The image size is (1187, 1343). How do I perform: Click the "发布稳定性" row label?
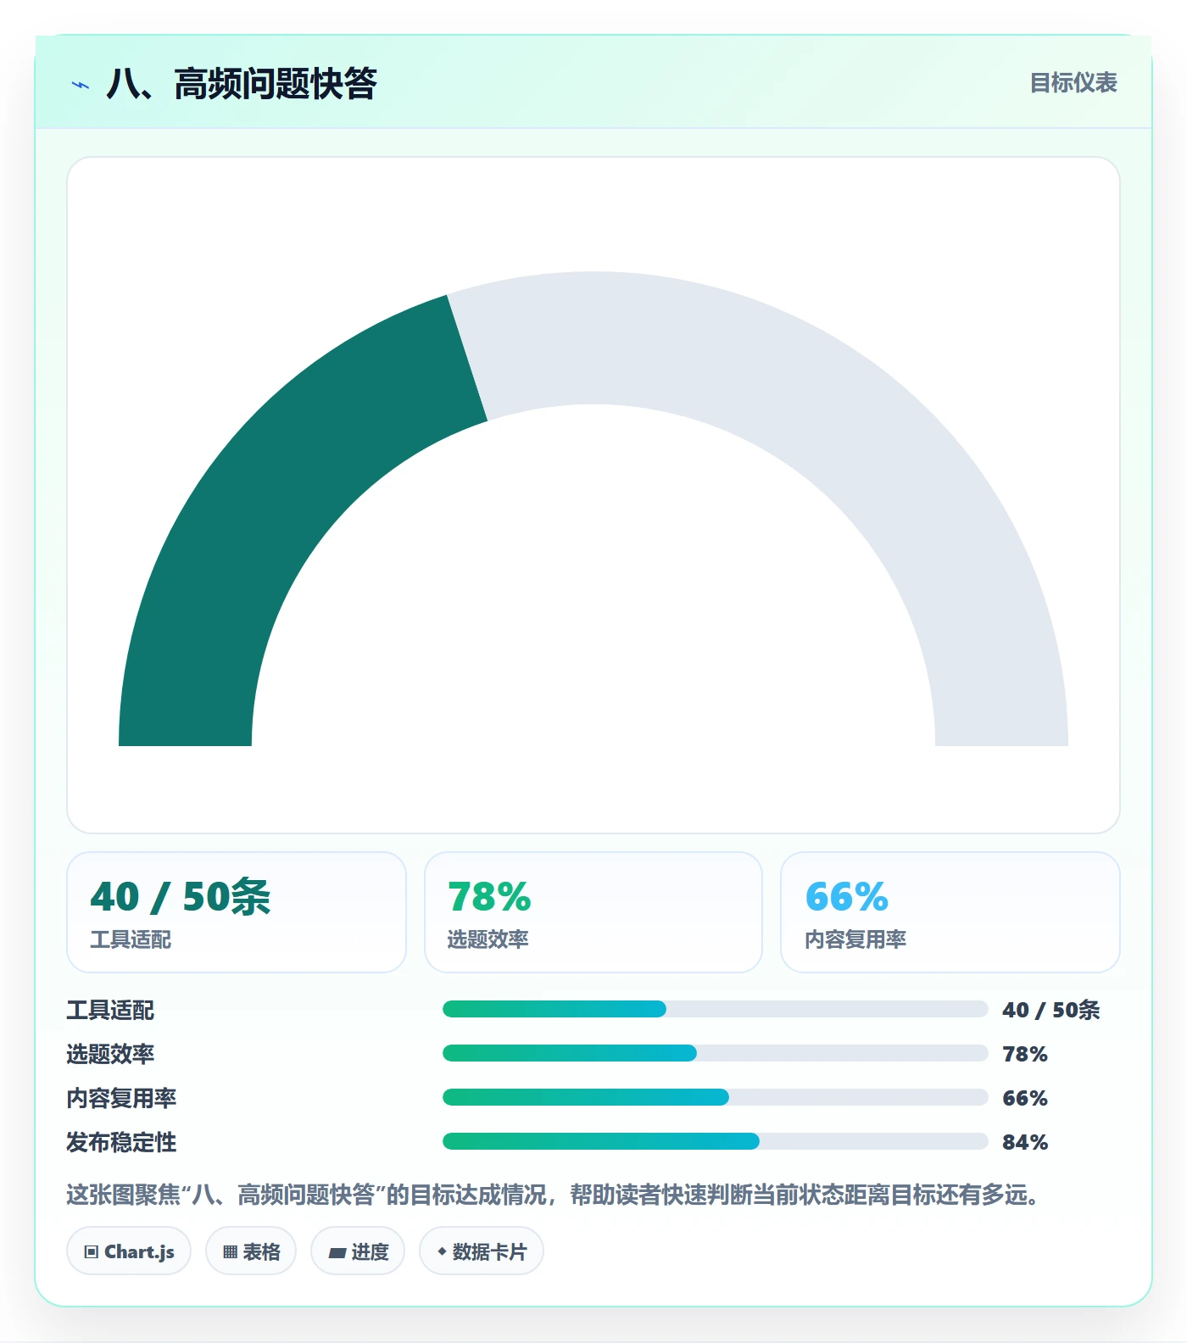coord(121,1142)
